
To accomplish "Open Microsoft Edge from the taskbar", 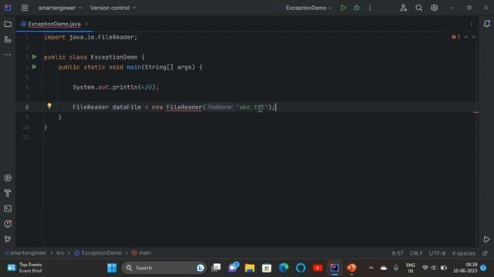I will [x=283, y=268].
